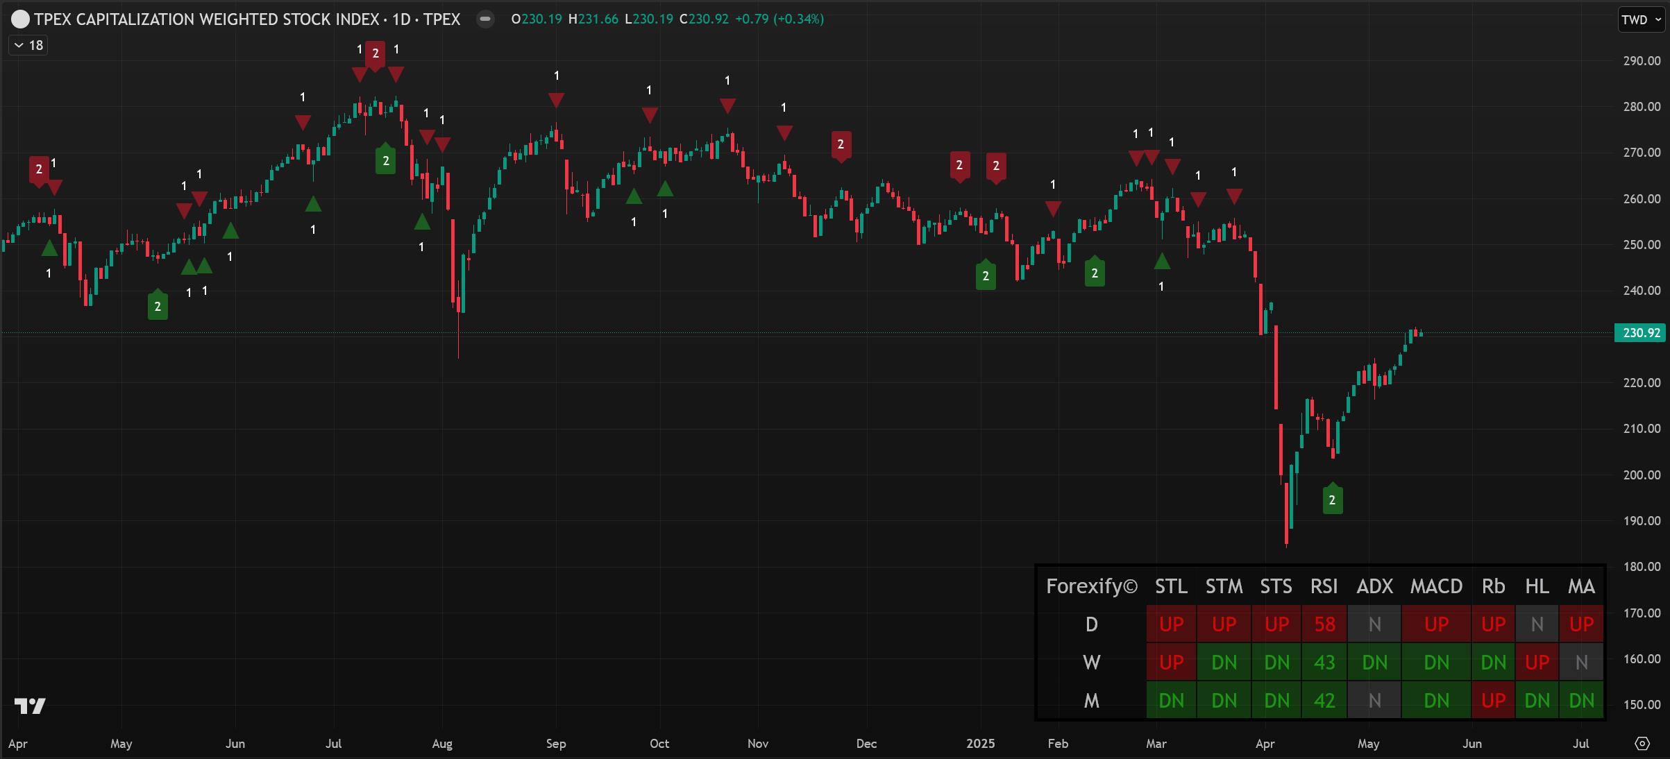Click the round symbol logo beside title
Screen dimensions: 1670x759
tap(21, 19)
